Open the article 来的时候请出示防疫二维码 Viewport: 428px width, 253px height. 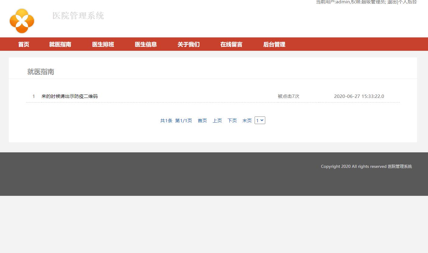[70, 96]
